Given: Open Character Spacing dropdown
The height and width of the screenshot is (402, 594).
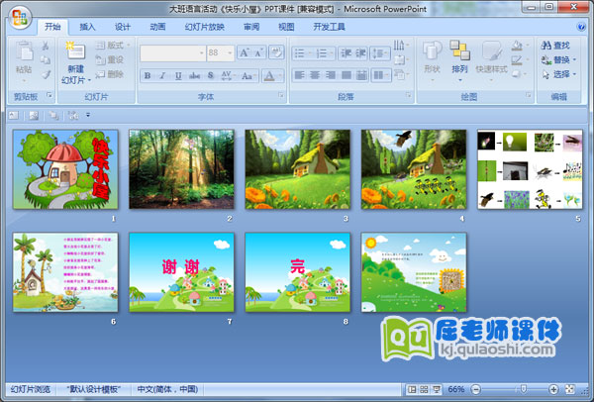Looking at the screenshot, I should click(x=228, y=76).
